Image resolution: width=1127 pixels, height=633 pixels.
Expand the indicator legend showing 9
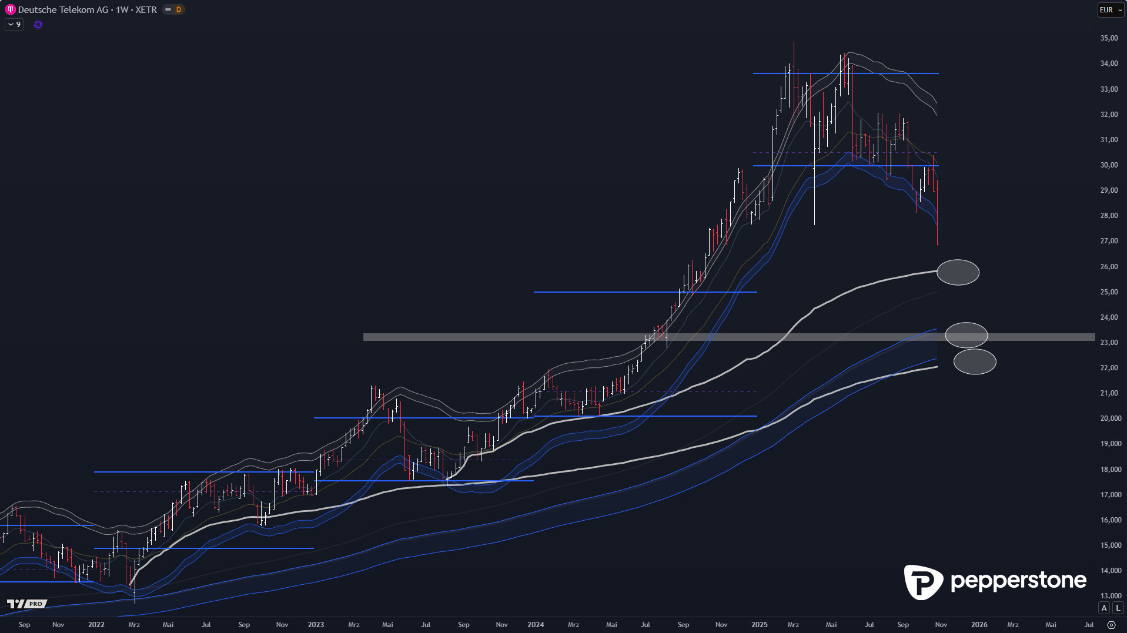pyautogui.click(x=14, y=25)
